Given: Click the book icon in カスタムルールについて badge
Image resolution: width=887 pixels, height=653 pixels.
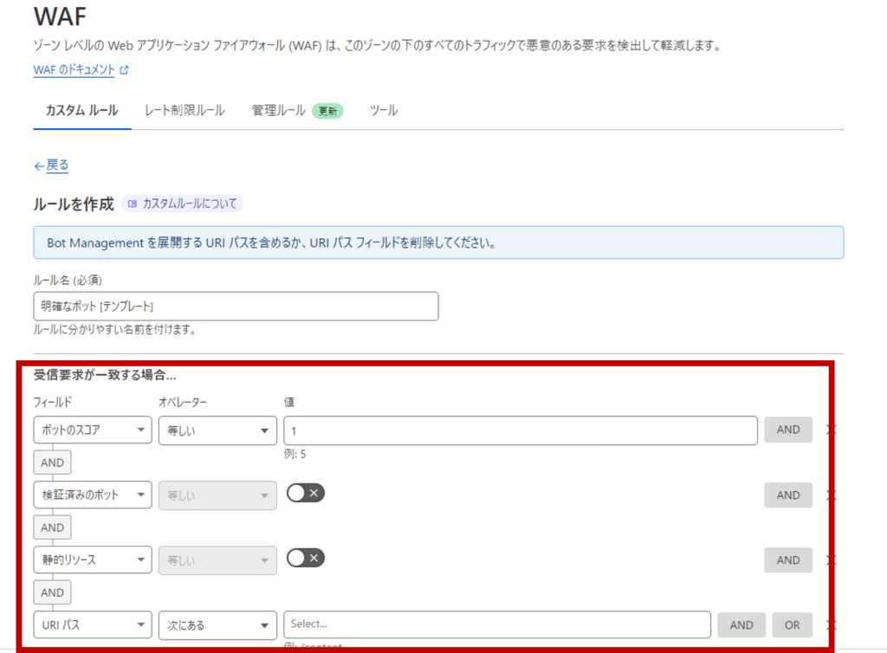Looking at the screenshot, I should pyautogui.click(x=133, y=204).
